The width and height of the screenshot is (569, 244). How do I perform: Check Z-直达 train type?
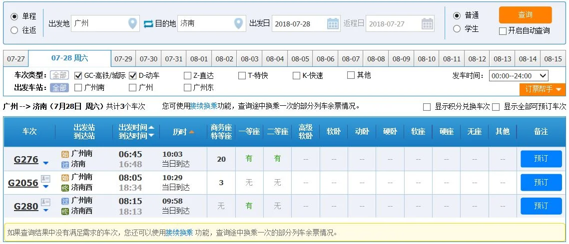pos(187,76)
